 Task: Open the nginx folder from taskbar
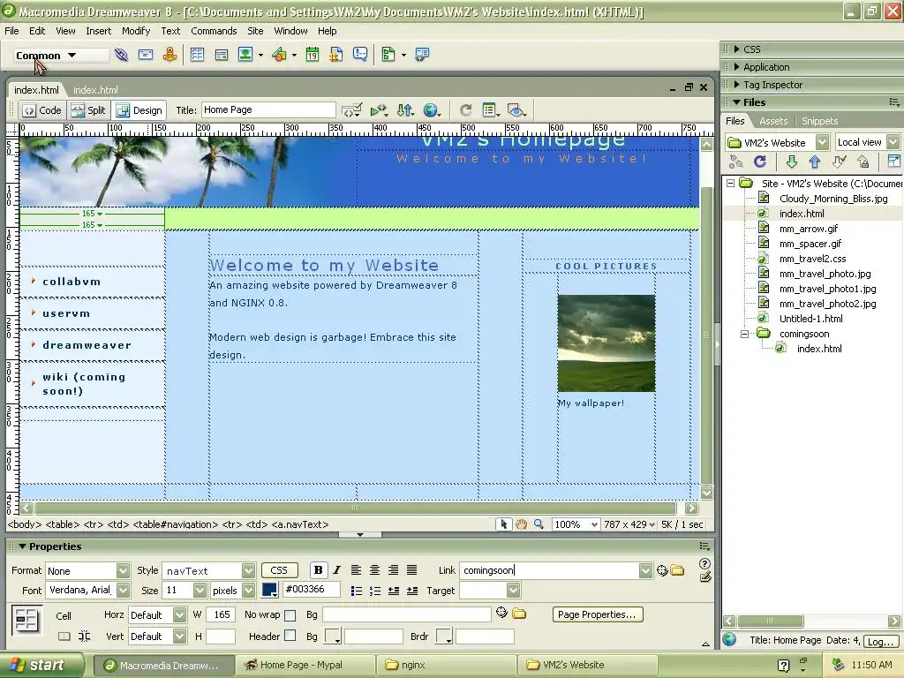[447, 666]
